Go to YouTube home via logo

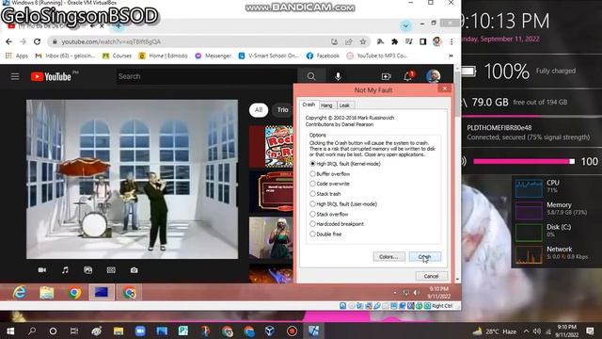(51, 76)
